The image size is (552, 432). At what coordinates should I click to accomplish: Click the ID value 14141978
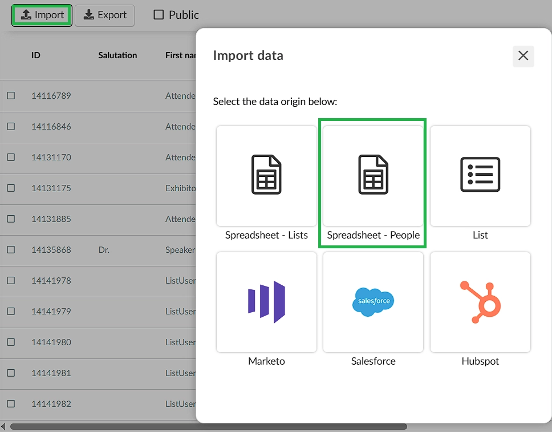pyautogui.click(x=51, y=280)
